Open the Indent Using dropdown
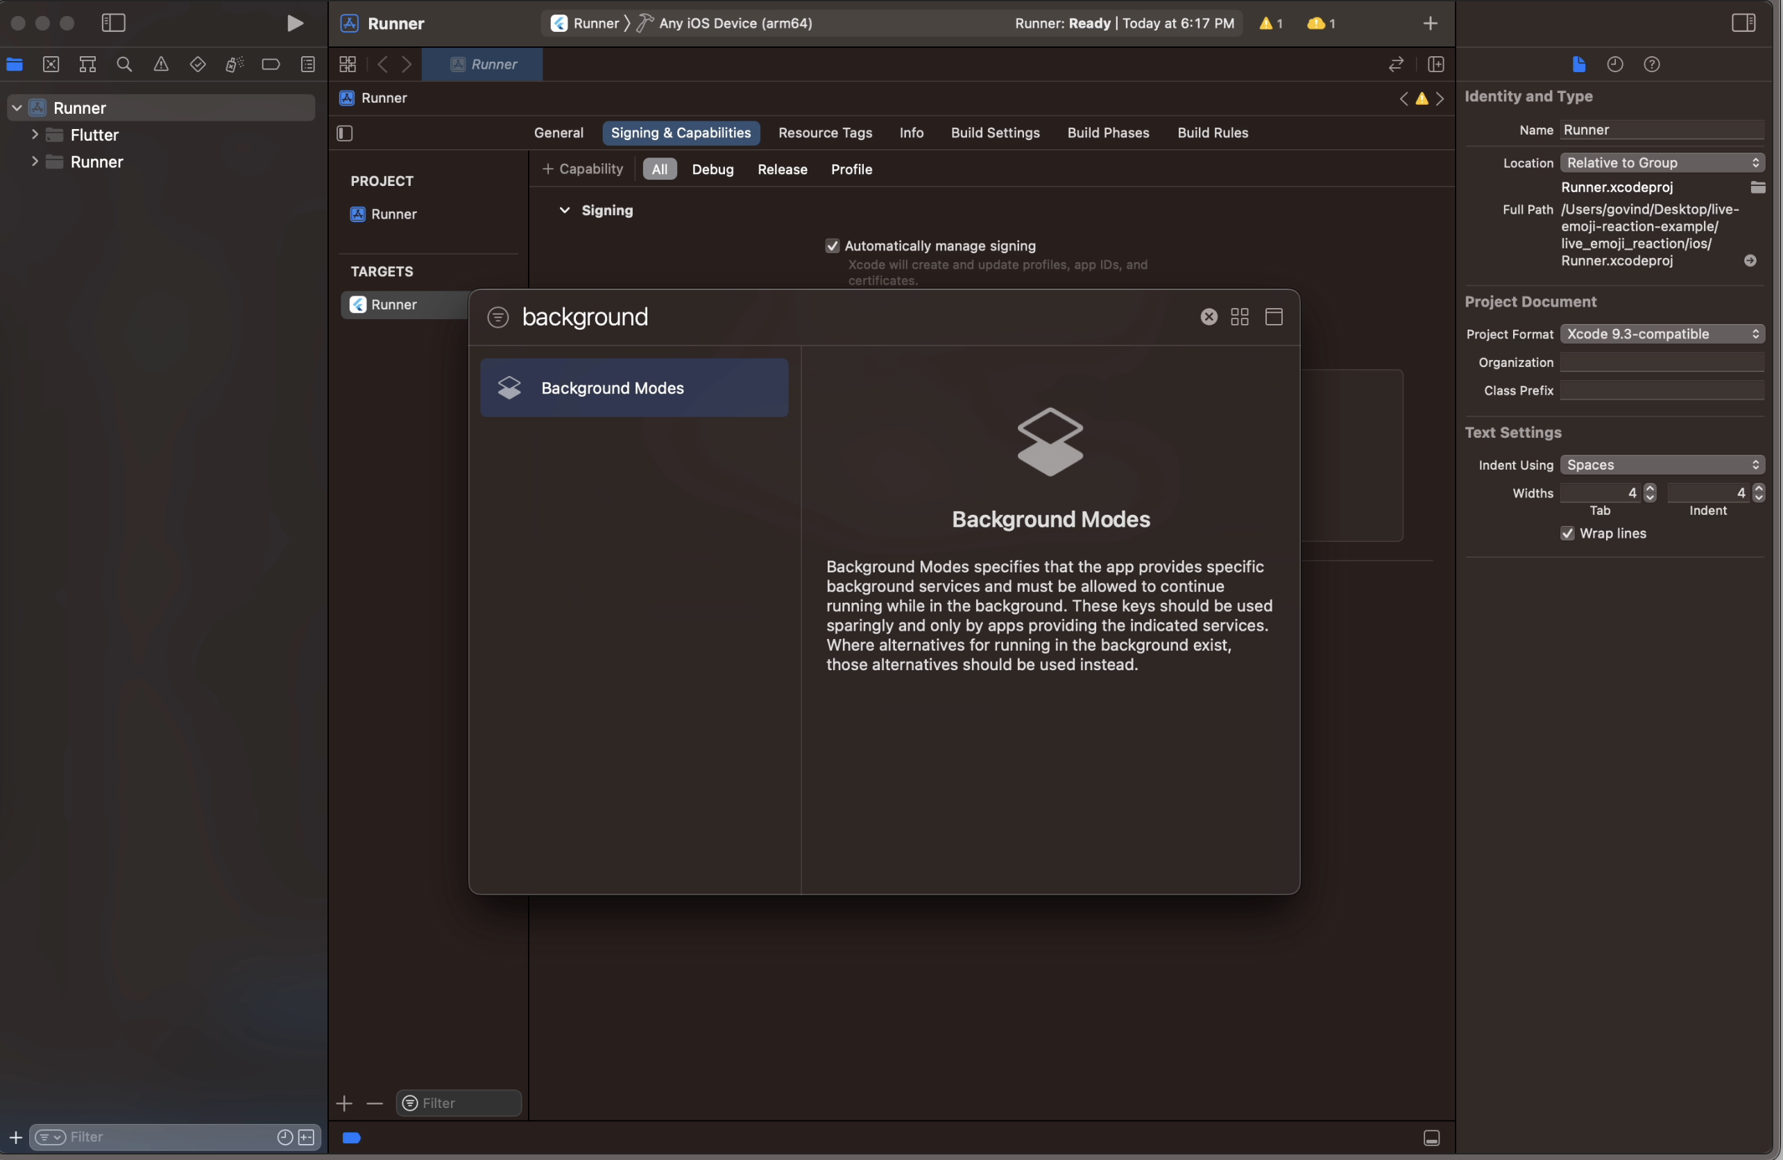The height and width of the screenshot is (1160, 1783). tap(1662, 466)
